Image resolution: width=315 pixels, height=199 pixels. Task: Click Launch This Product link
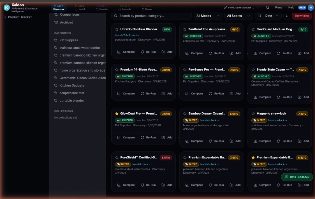coord(127,35)
